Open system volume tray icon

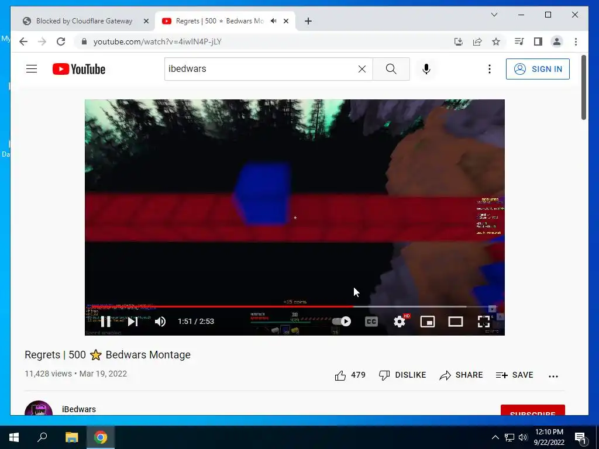[x=523, y=437]
